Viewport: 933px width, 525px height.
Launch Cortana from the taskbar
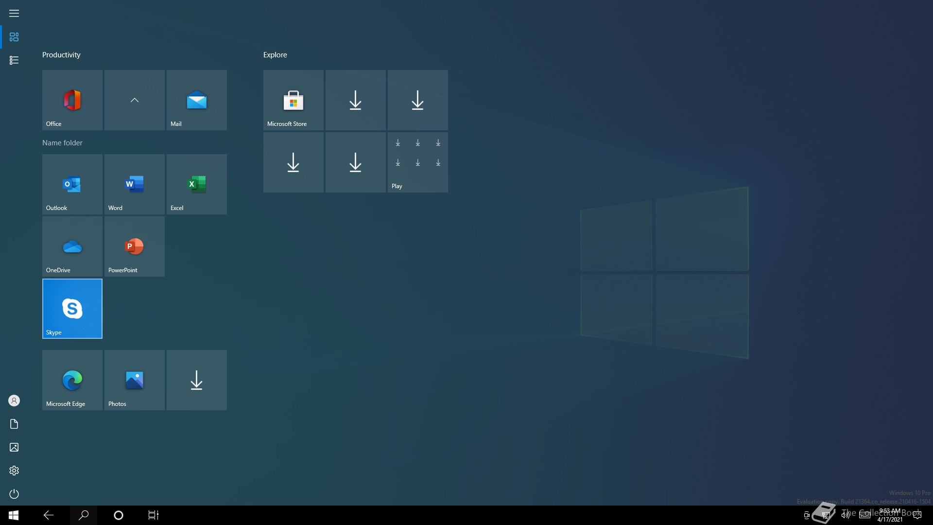pos(119,515)
